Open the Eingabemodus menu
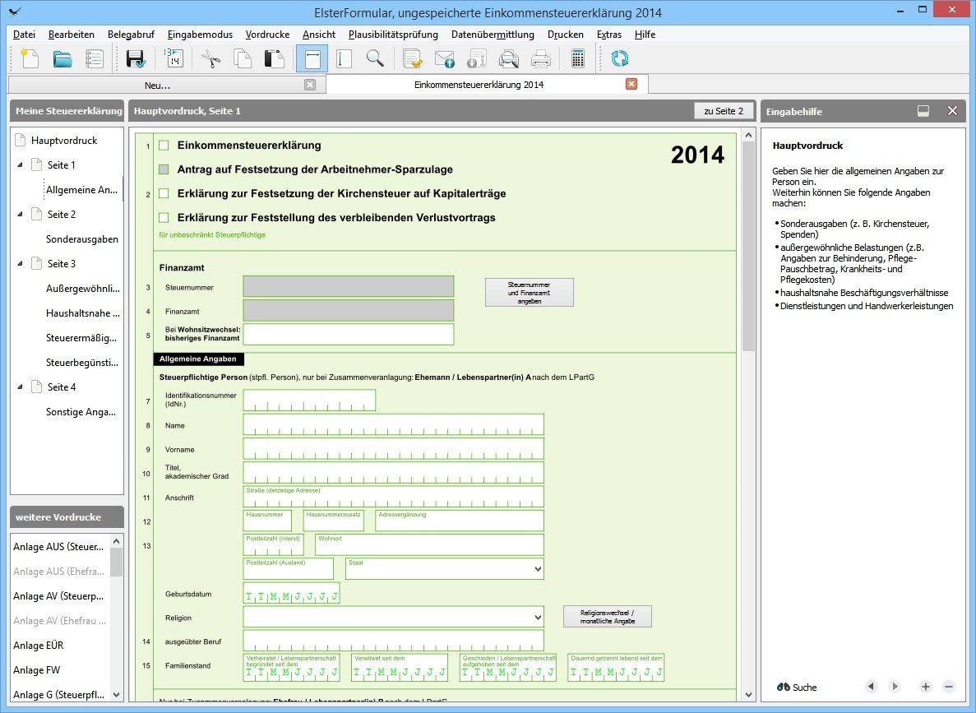Viewport: 976px width, 713px height. [x=200, y=35]
